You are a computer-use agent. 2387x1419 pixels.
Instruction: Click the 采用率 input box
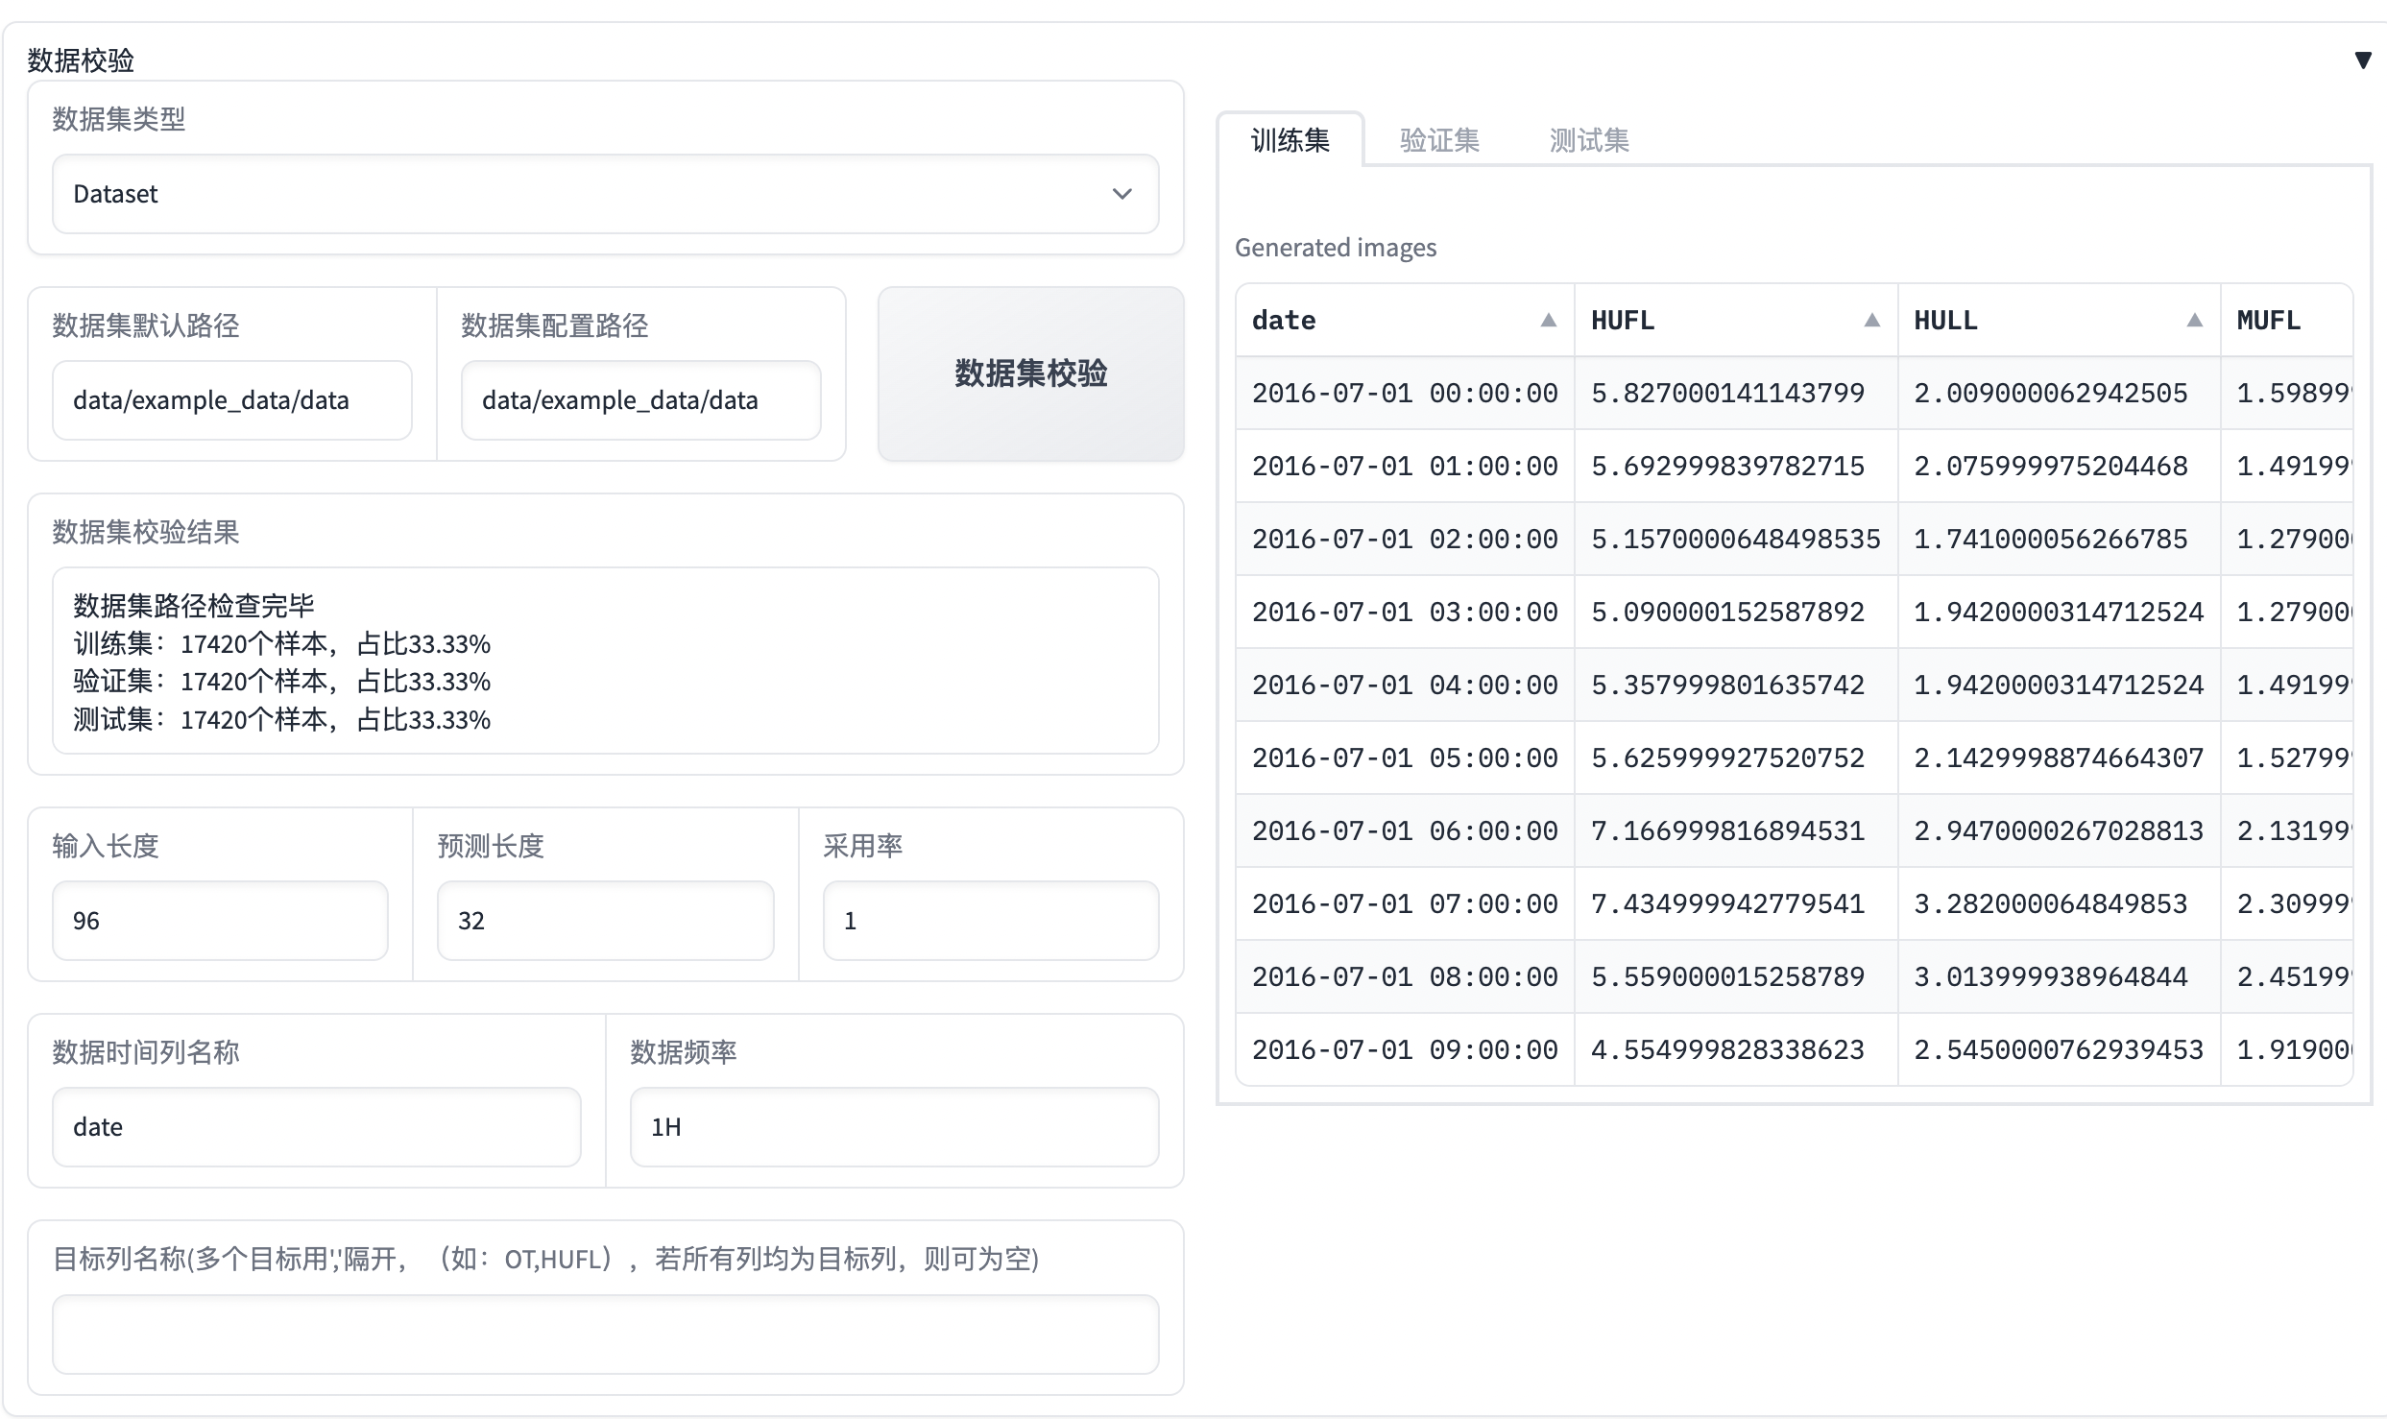(990, 920)
